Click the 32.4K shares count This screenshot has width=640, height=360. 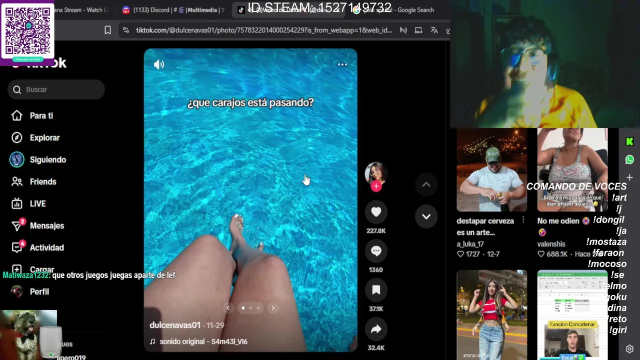(x=376, y=348)
